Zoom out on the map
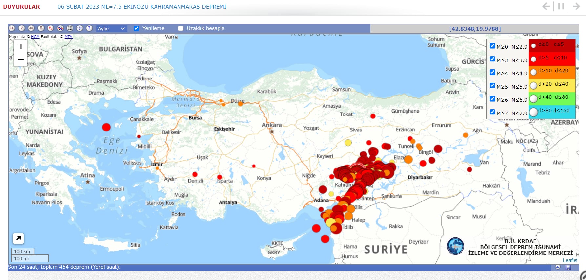 coord(21,60)
